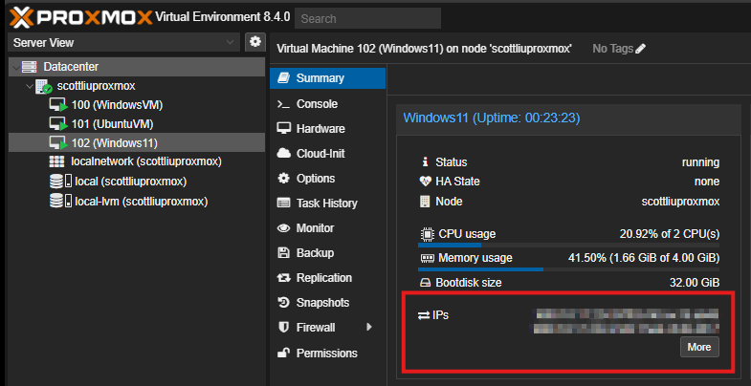
Task: Click the Proxmox logo
Action: click(80, 18)
